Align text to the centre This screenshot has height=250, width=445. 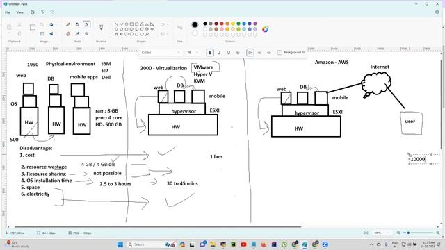pyautogui.click(x=259, y=53)
